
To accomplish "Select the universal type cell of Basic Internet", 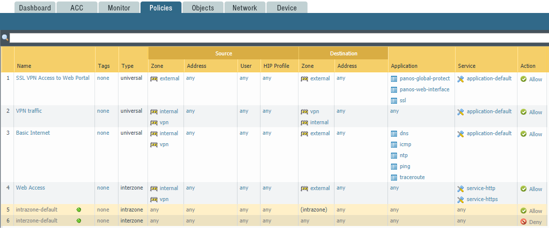I will pyautogui.click(x=131, y=133).
